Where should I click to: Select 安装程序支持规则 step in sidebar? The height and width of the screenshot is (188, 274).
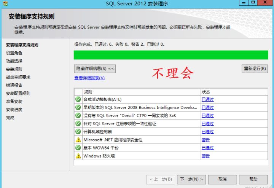click(x=22, y=45)
